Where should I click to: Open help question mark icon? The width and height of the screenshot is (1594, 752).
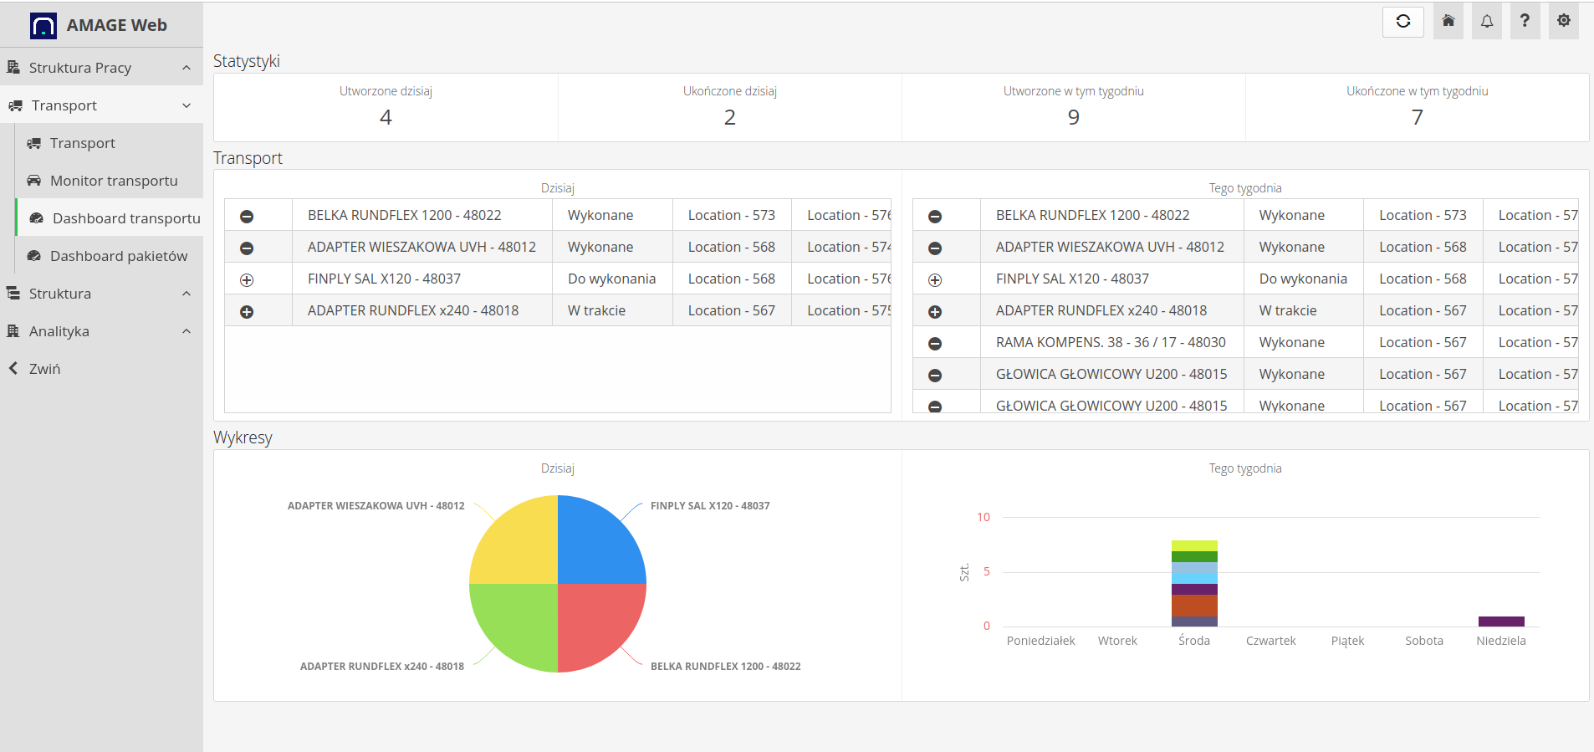pos(1525,22)
